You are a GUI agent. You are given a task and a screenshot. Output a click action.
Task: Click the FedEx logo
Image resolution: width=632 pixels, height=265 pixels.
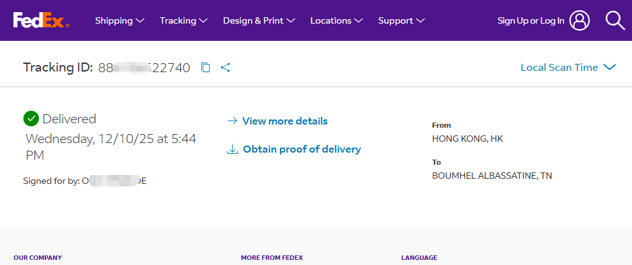click(41, 20)
